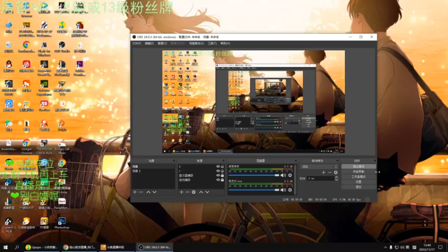Add a scene transition with plus icon
The width and height of the screenshot is (448, 252).
click(x=324, y=172)
